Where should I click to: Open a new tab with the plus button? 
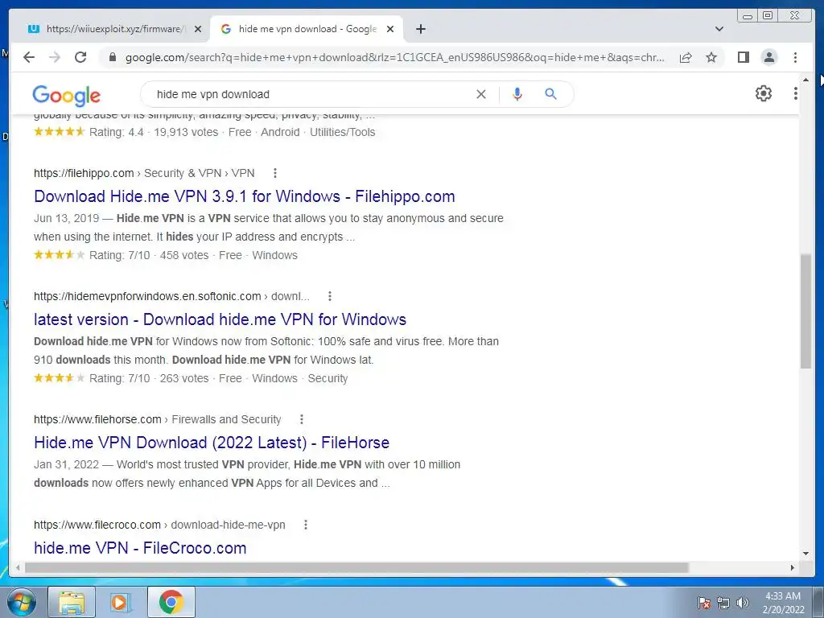420,29
